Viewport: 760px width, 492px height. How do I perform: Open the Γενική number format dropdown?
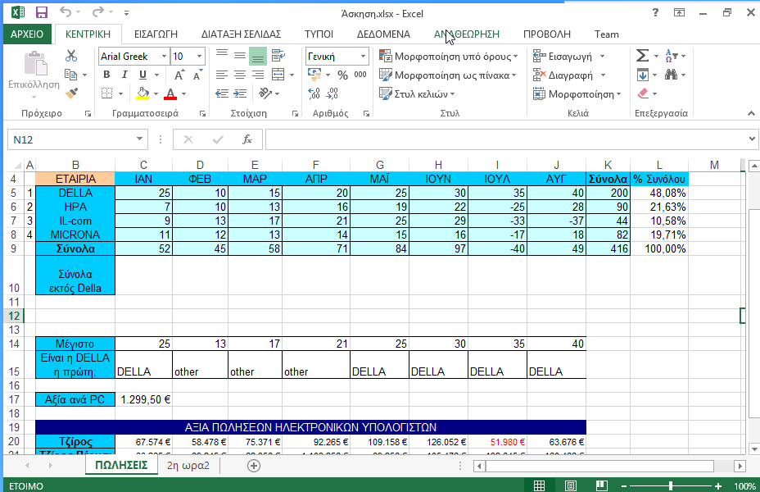coord(363,57)
